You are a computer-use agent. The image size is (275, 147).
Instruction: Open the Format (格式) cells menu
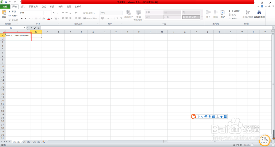223,15
